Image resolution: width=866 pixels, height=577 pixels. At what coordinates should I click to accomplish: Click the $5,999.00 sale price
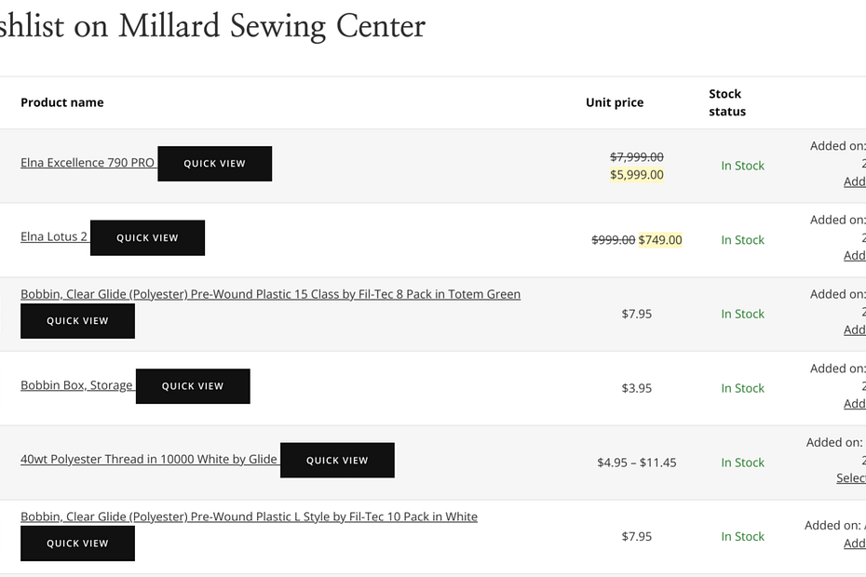coord(637,175)
